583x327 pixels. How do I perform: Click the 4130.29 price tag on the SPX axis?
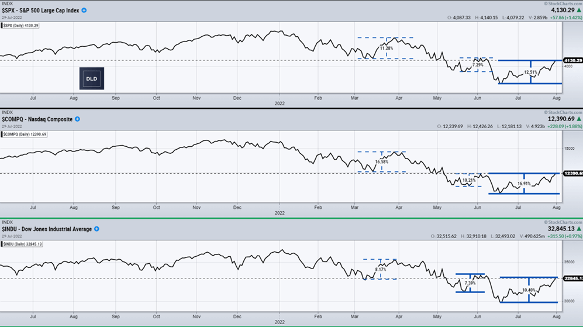[x=572, y=60]
